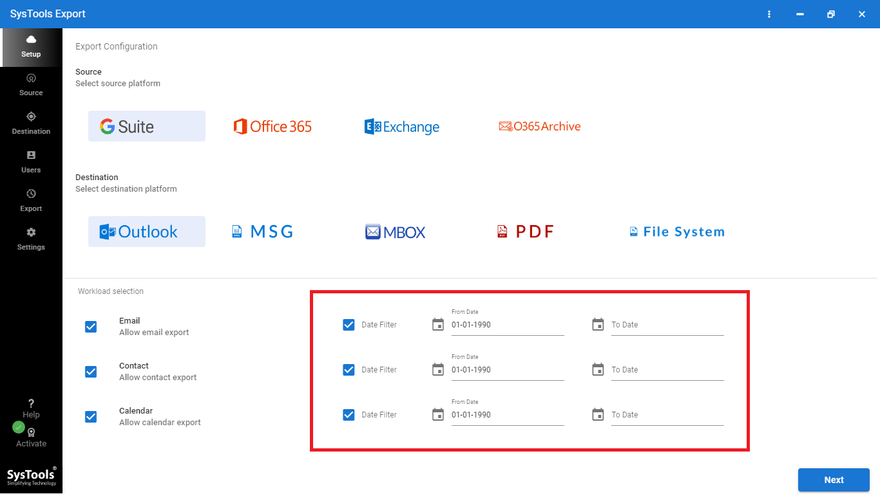
Task: Click Contact row From Date field
Action: [x=508, y=370]
